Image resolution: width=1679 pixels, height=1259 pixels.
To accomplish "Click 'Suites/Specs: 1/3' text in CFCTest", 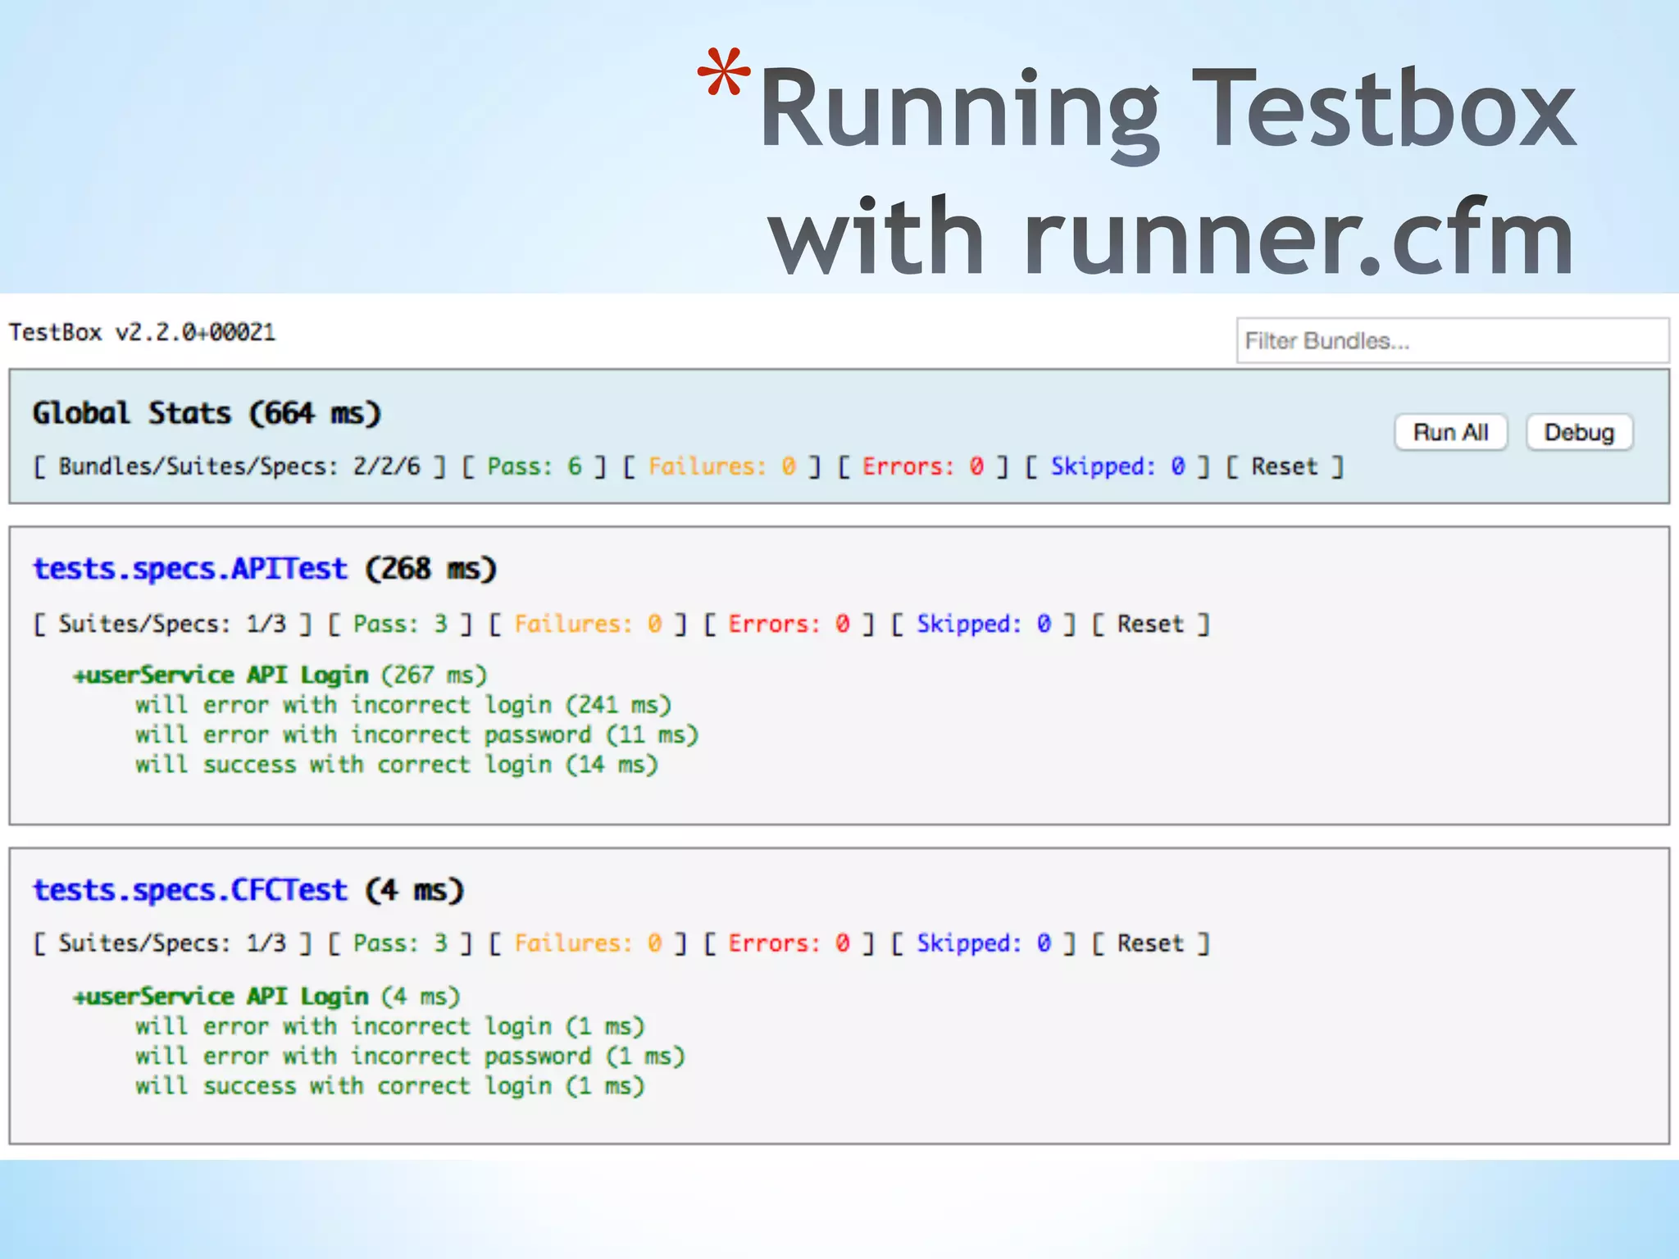I will pos(172,943).
